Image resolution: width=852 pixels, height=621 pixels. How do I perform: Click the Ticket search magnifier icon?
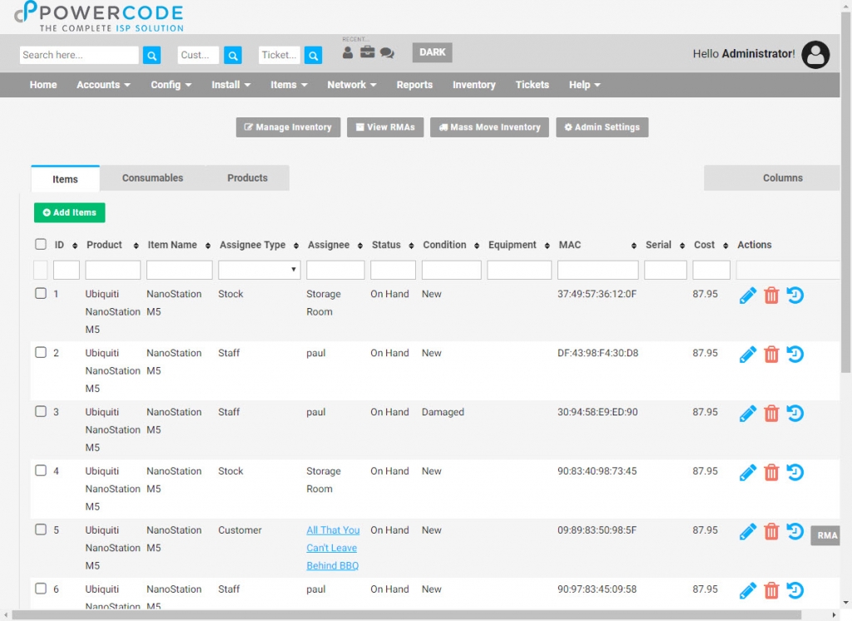pyautogui.click(x=313, y=54)
